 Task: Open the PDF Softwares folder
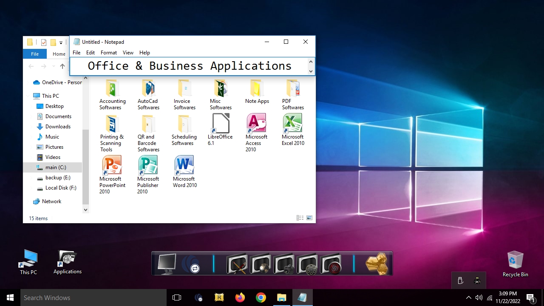pyautogui.click(x=292, y=88)
